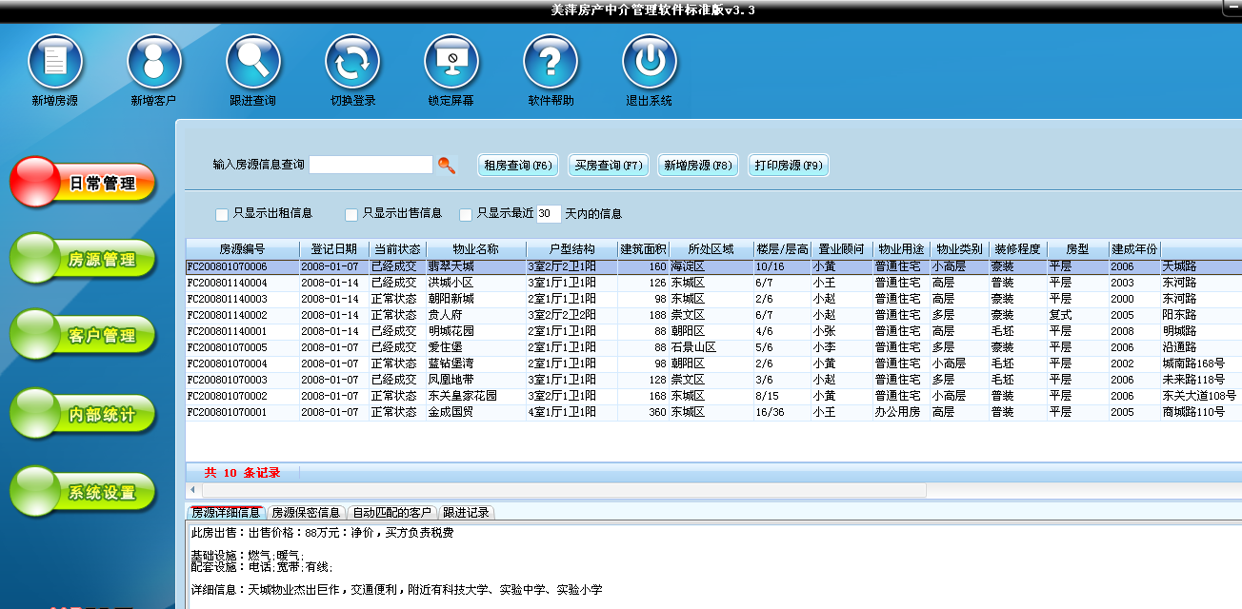Enable 只显示出租信息 checkbox
This screenshot has height=609, width=1242.
tap(222, 214)
